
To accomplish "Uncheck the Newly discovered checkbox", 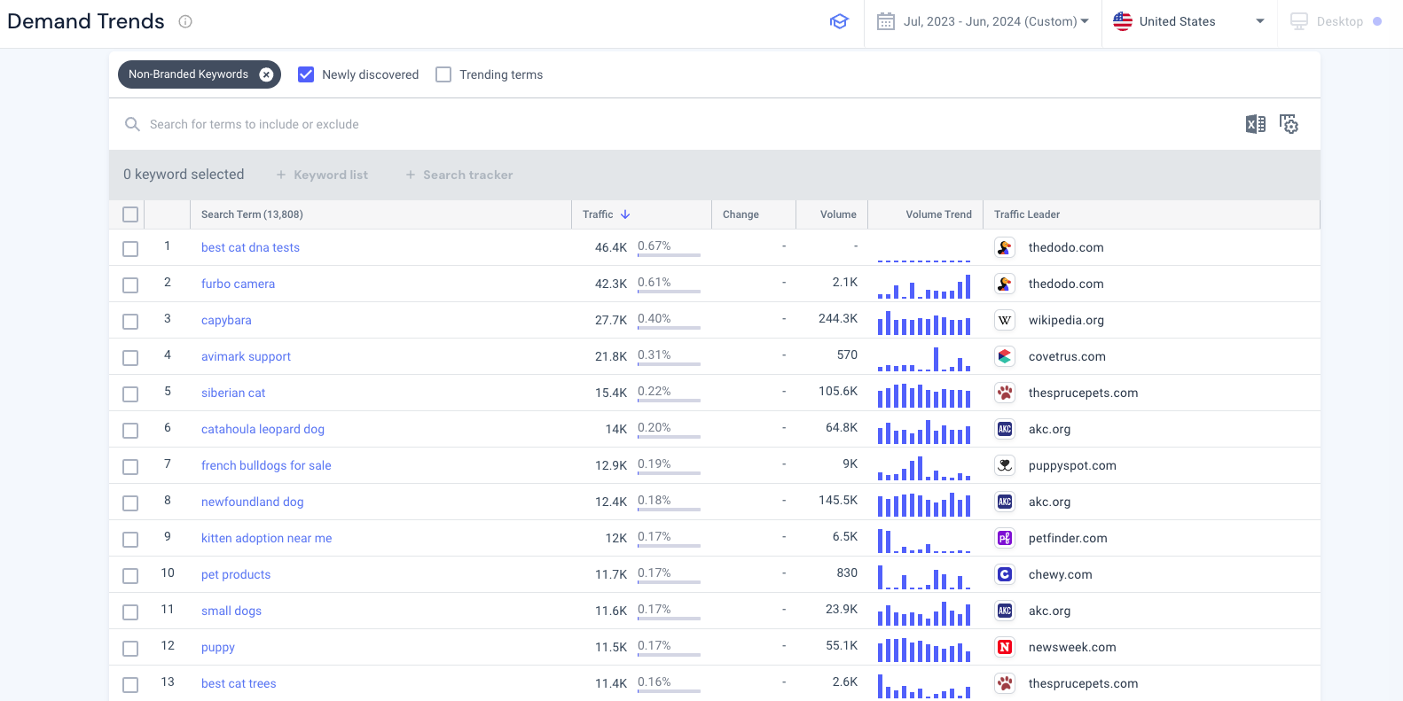I will [306, 74].
